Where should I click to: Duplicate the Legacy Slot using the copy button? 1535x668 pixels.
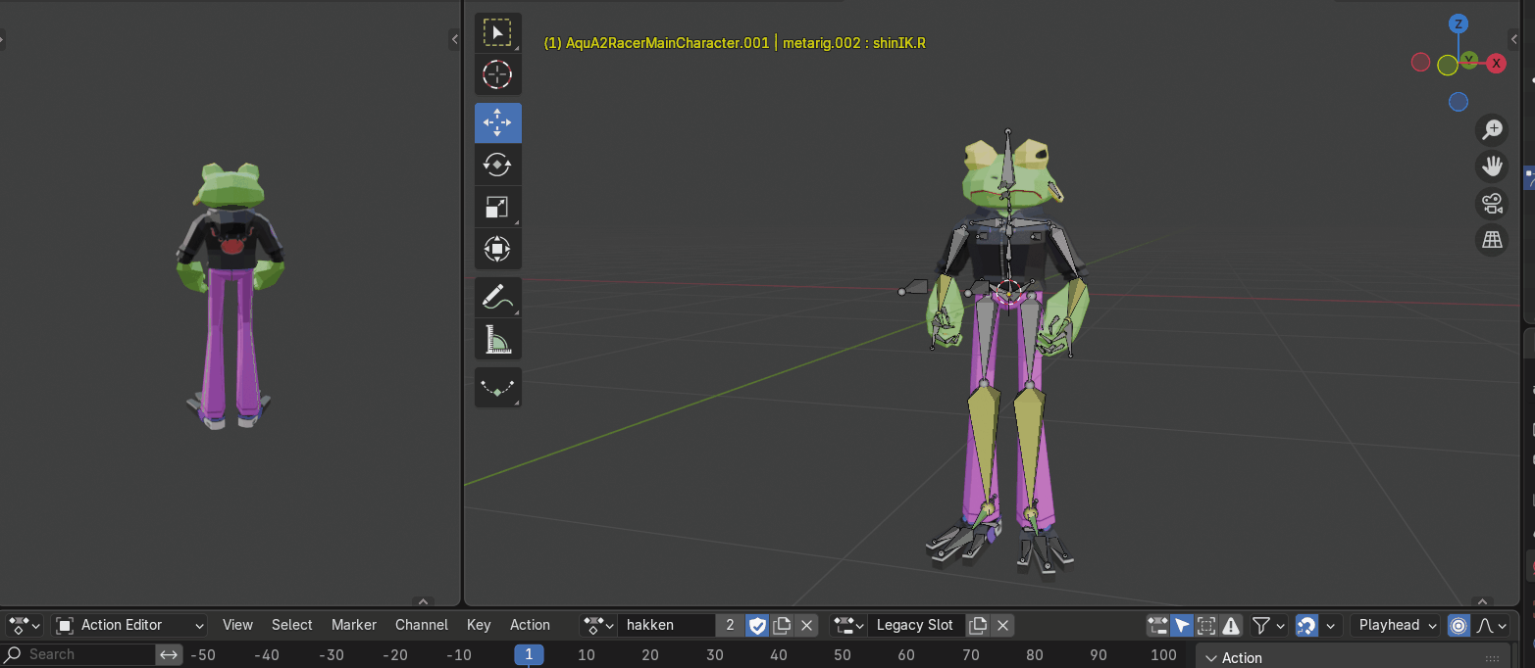(977, 625)
